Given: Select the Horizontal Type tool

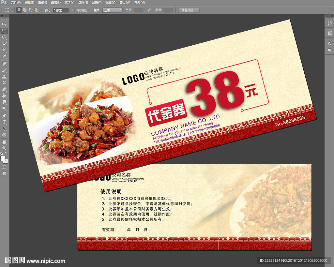Looking at the screenshot, I should [4, 122].
